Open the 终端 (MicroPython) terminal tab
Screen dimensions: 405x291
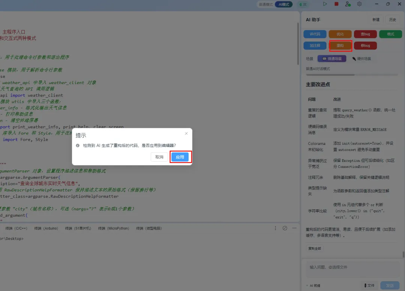113,228
